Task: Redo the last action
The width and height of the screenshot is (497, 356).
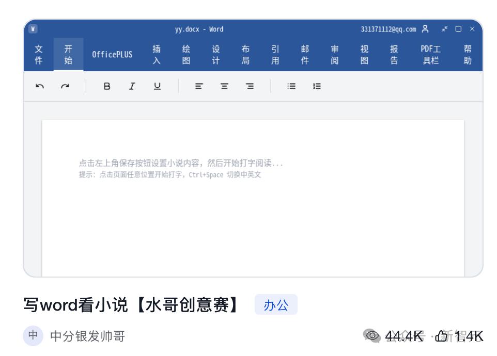Action: [x=65, y=86]
